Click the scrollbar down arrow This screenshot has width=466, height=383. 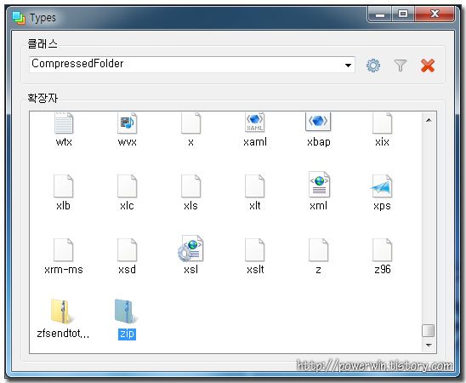[429, 346]
